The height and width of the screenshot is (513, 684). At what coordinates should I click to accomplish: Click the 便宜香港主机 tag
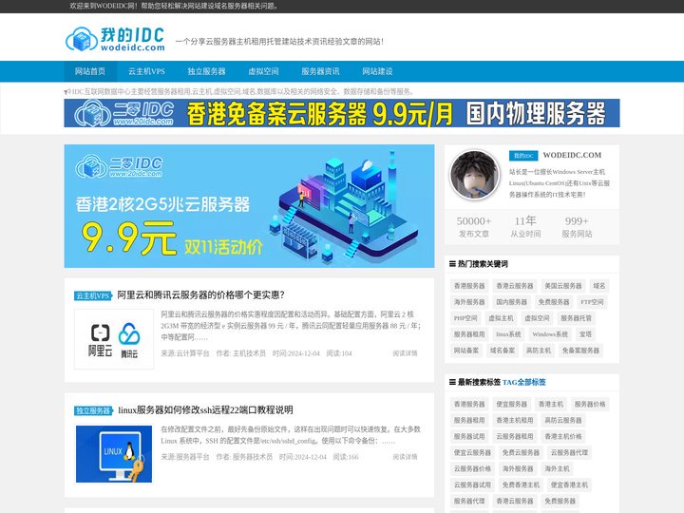pos(569,484)
